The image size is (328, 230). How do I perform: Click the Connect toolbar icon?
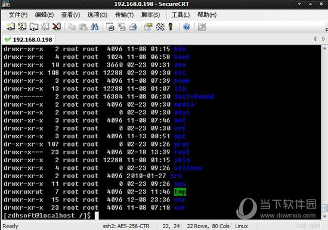[11, 27]
